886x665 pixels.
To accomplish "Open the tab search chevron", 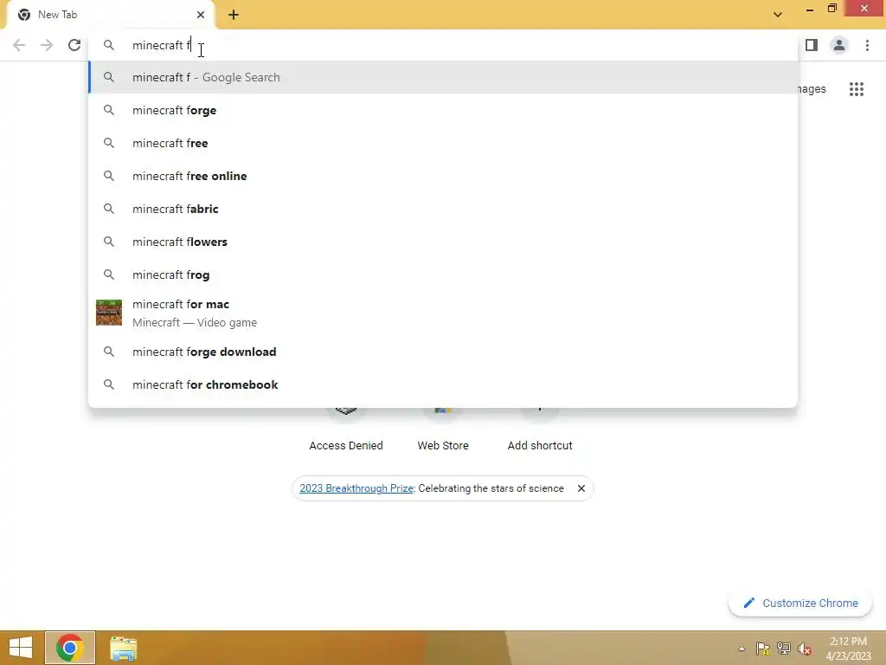I will click(x=778, y=15).
